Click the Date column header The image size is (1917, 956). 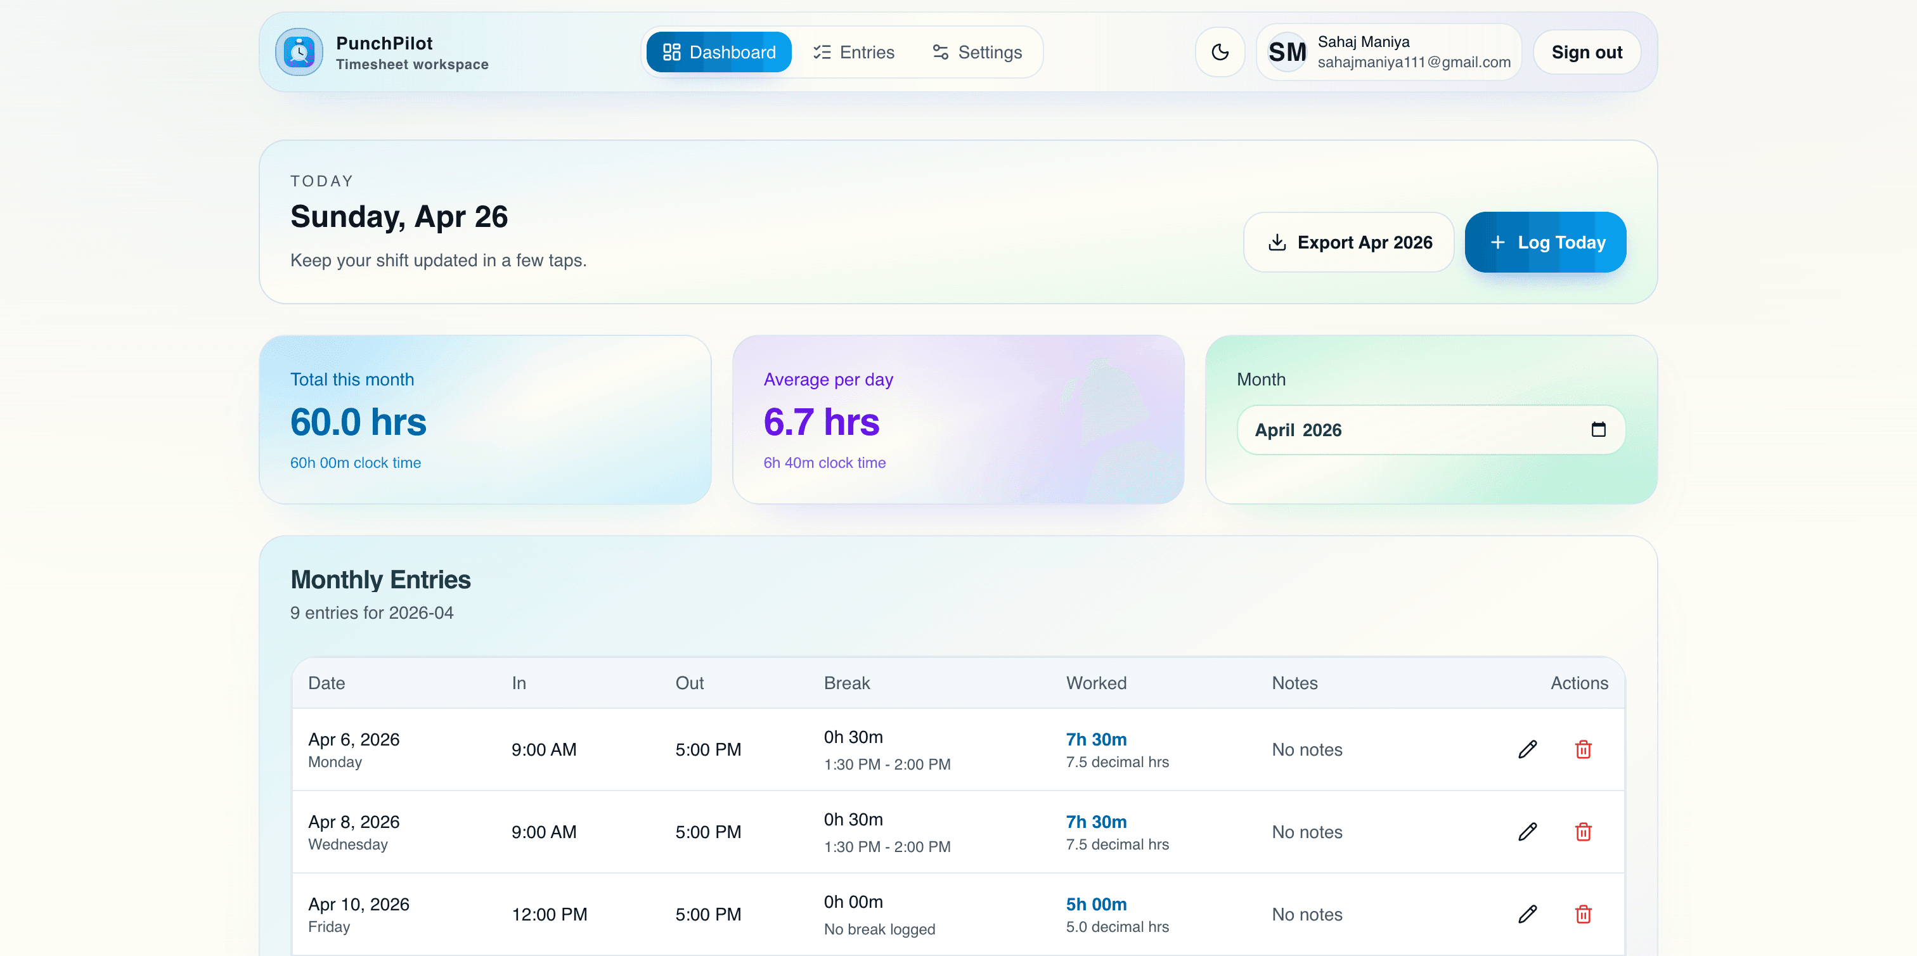tap(326, 683)
